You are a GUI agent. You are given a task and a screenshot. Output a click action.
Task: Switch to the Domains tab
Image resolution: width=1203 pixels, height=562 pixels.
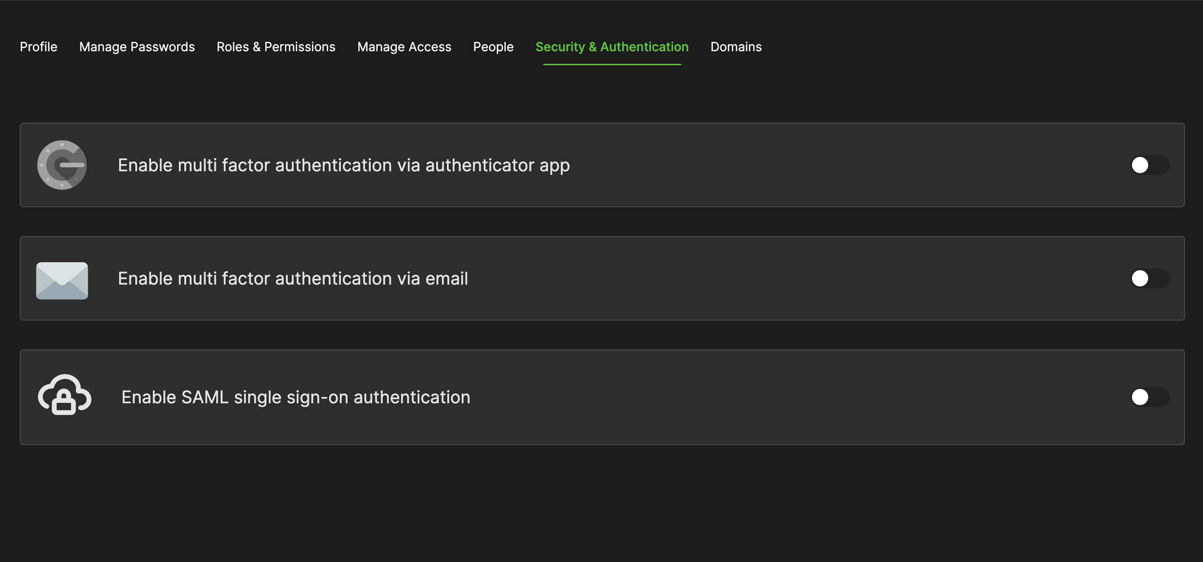736,47
